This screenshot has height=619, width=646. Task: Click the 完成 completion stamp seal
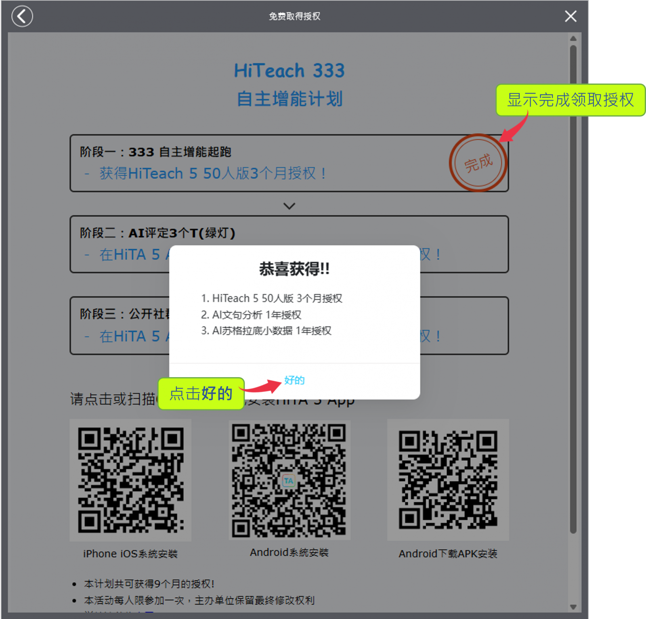point(478,163)
